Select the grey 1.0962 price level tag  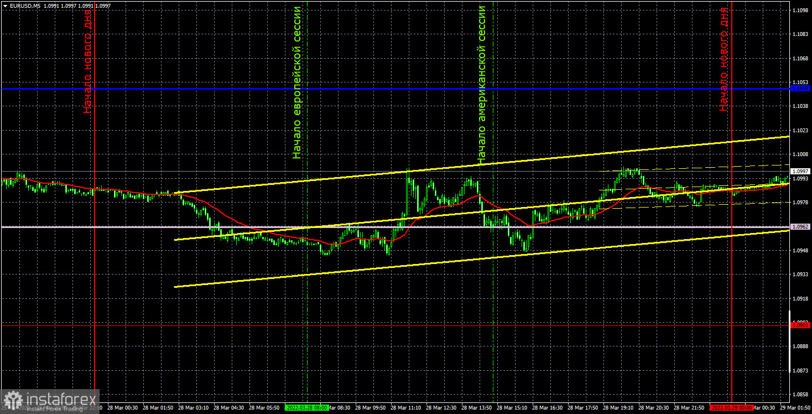coord(800,227)
